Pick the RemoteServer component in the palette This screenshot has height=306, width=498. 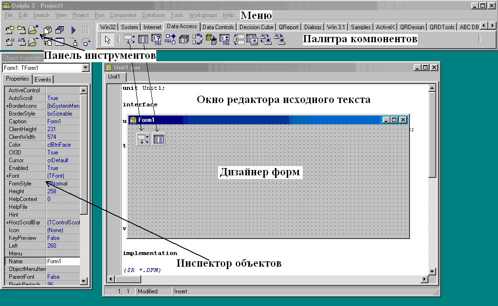tap(266, 39)
